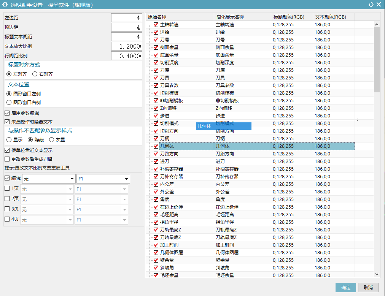Click the 顶边距 input field
This screenshot has width=385, height=296.
[126, 27]
